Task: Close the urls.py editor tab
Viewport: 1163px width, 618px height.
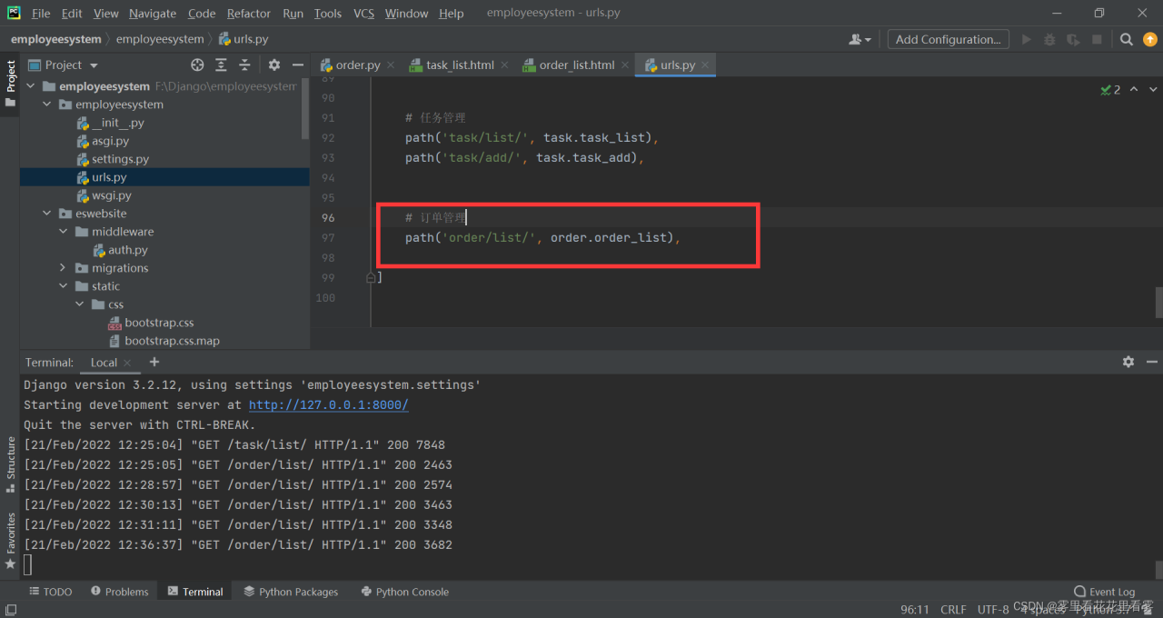Action: click(704, 65)
